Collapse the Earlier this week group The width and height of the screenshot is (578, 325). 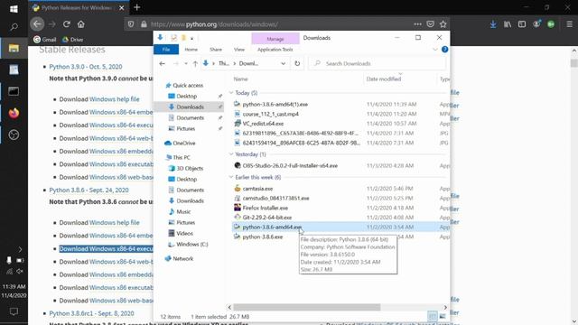pyautogui.click(x=231, y=177)
